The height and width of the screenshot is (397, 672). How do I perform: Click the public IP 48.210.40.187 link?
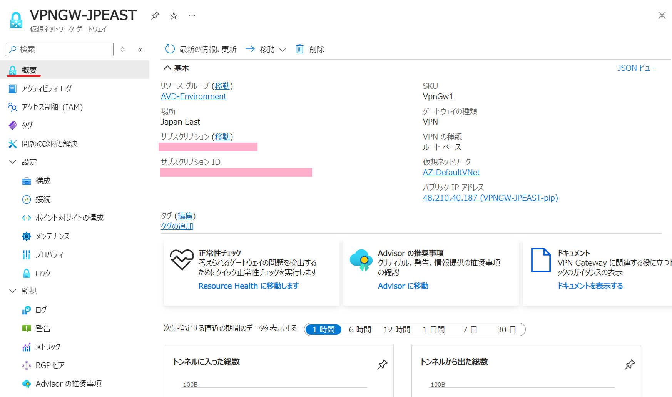(490, 198)
